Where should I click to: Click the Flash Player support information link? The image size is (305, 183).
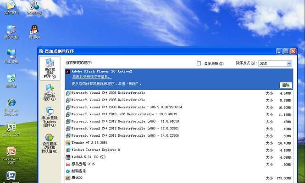(92, 77)
